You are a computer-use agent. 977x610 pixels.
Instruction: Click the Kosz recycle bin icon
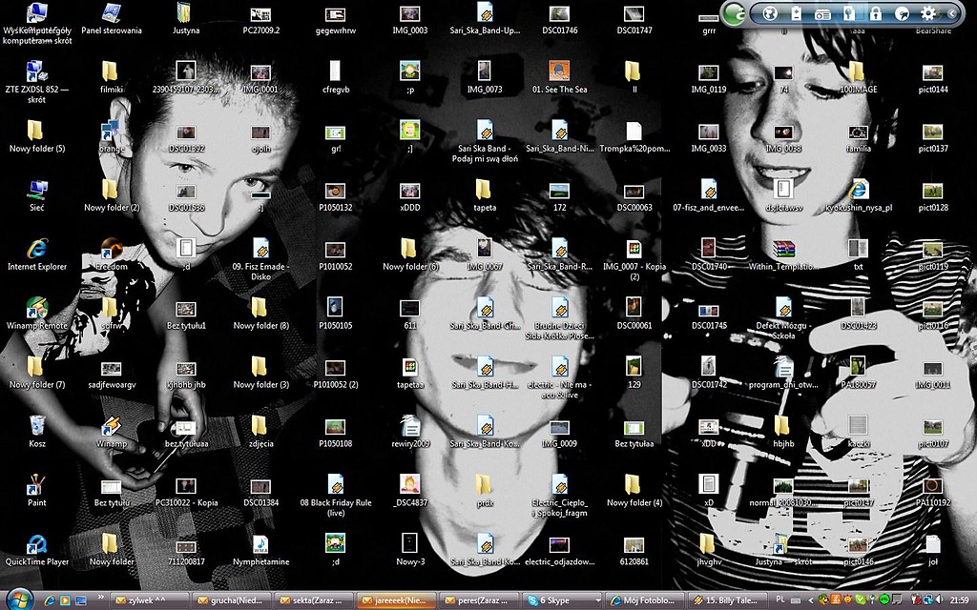click(37, 432)
